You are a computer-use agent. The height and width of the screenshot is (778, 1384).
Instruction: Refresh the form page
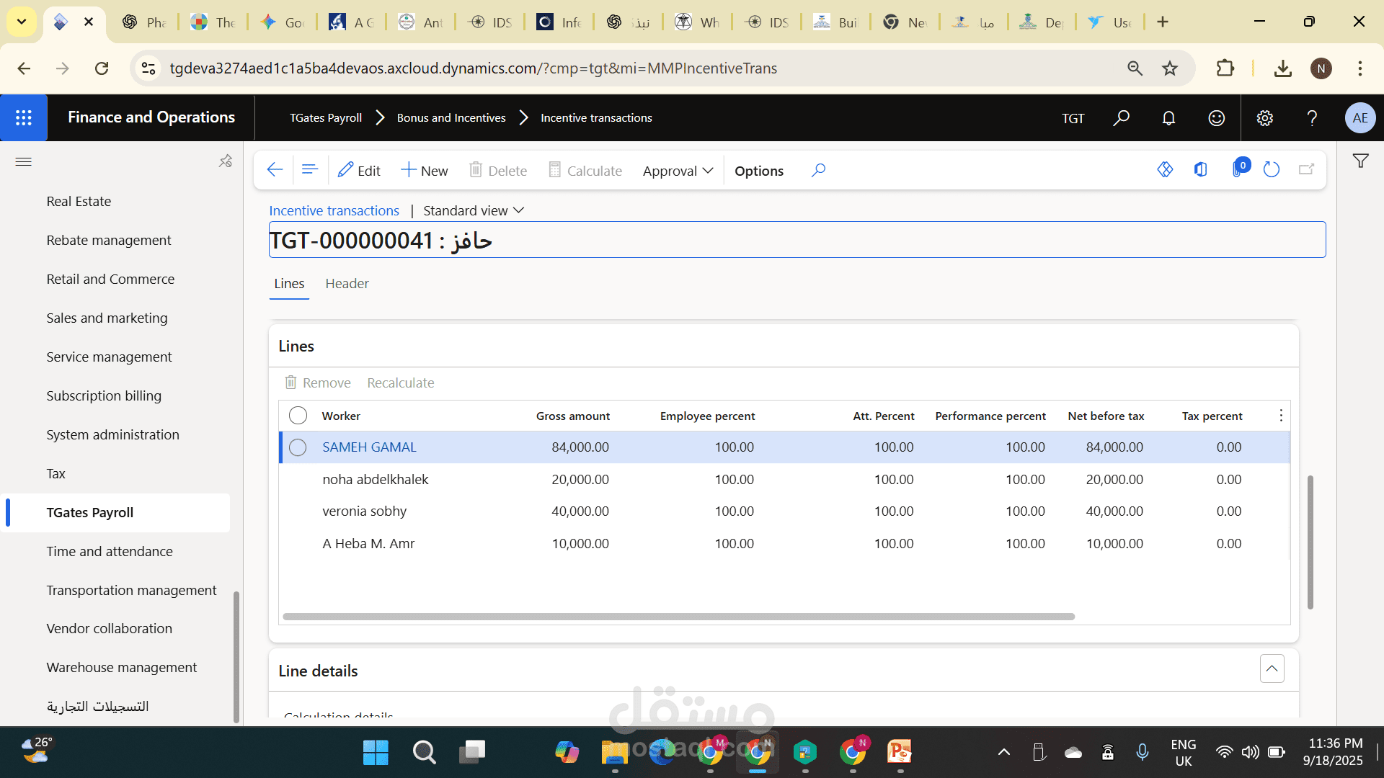[1272, 169]
